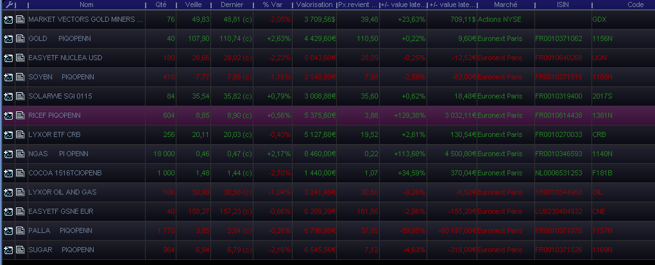Image resolution: width=655 pixels, height=265 pixels.
Task: Sort by the Qté column header
Action: point(160,5)
